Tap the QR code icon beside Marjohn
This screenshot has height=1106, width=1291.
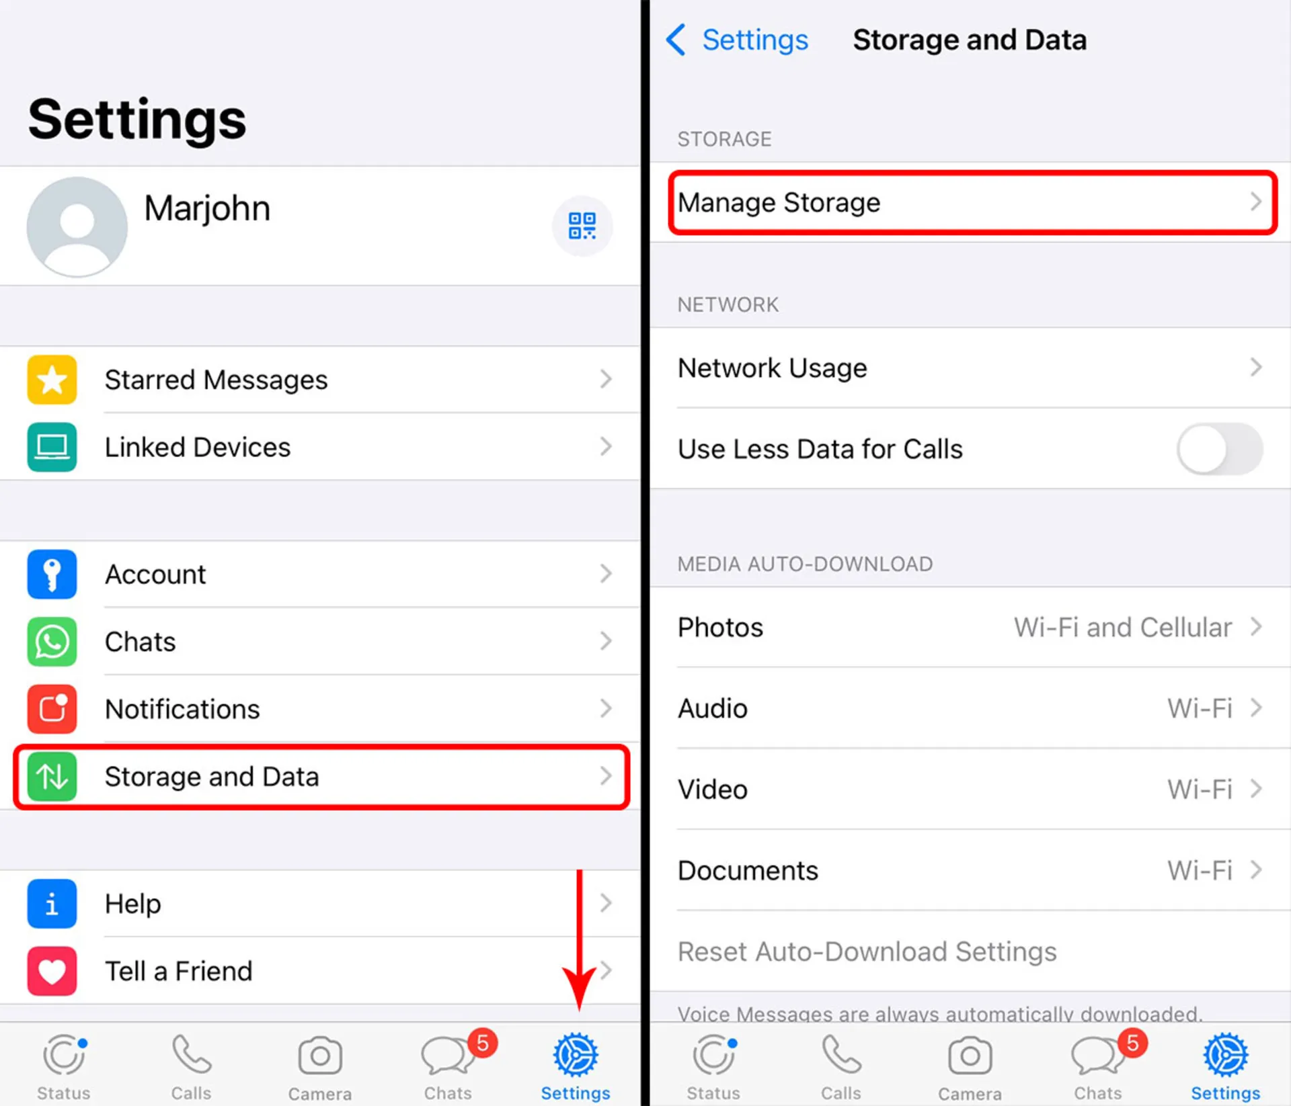click(x=582, y=226)
